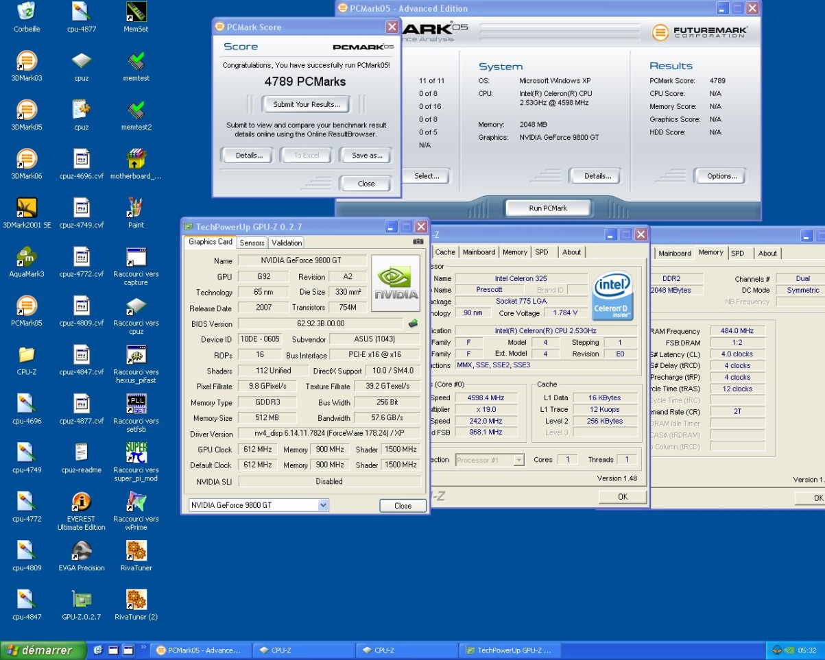This screenshot has height=660, width=825.
Task: Launch EVGA Precision desktop icon
Action: [x=81, y=551]
